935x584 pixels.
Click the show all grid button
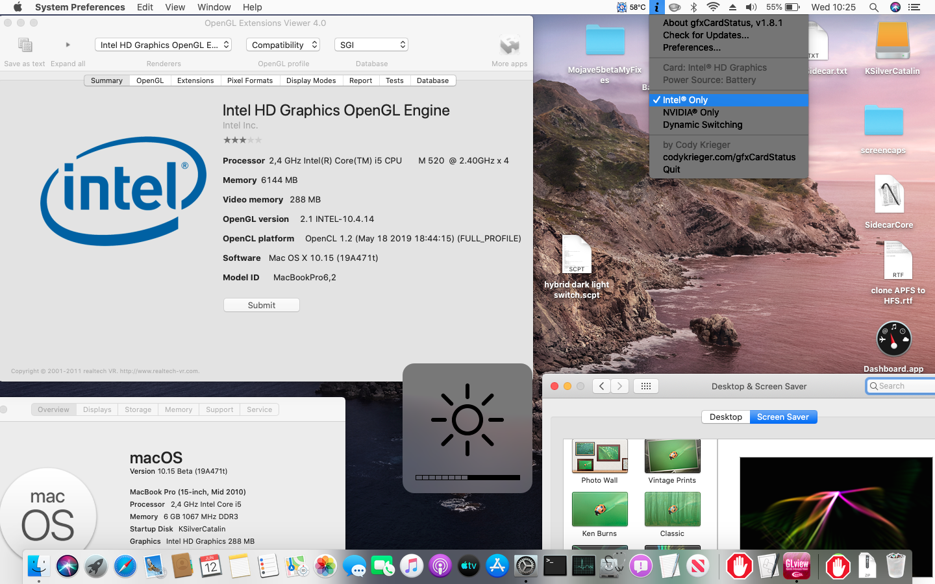coord(646,386)
